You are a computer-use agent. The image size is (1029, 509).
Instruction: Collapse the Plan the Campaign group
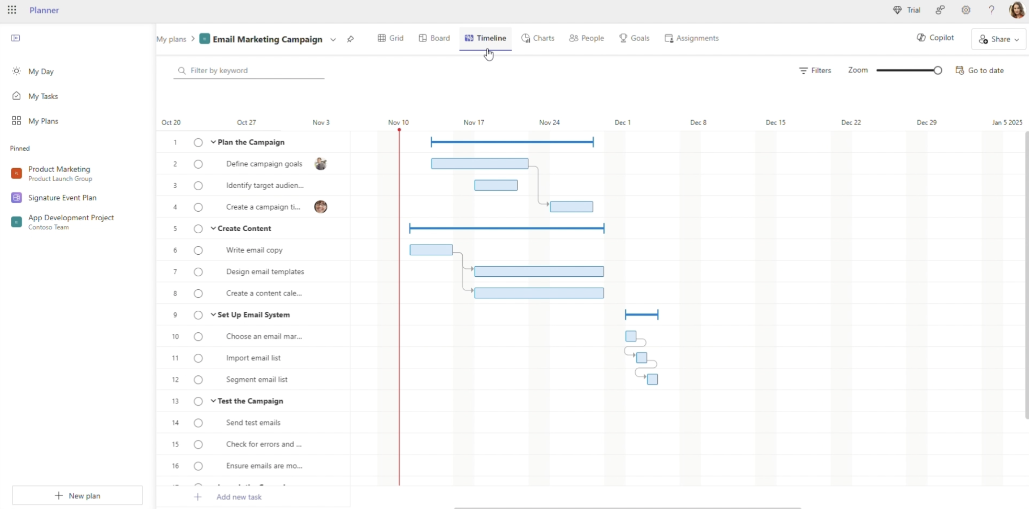tap(213, 142)
